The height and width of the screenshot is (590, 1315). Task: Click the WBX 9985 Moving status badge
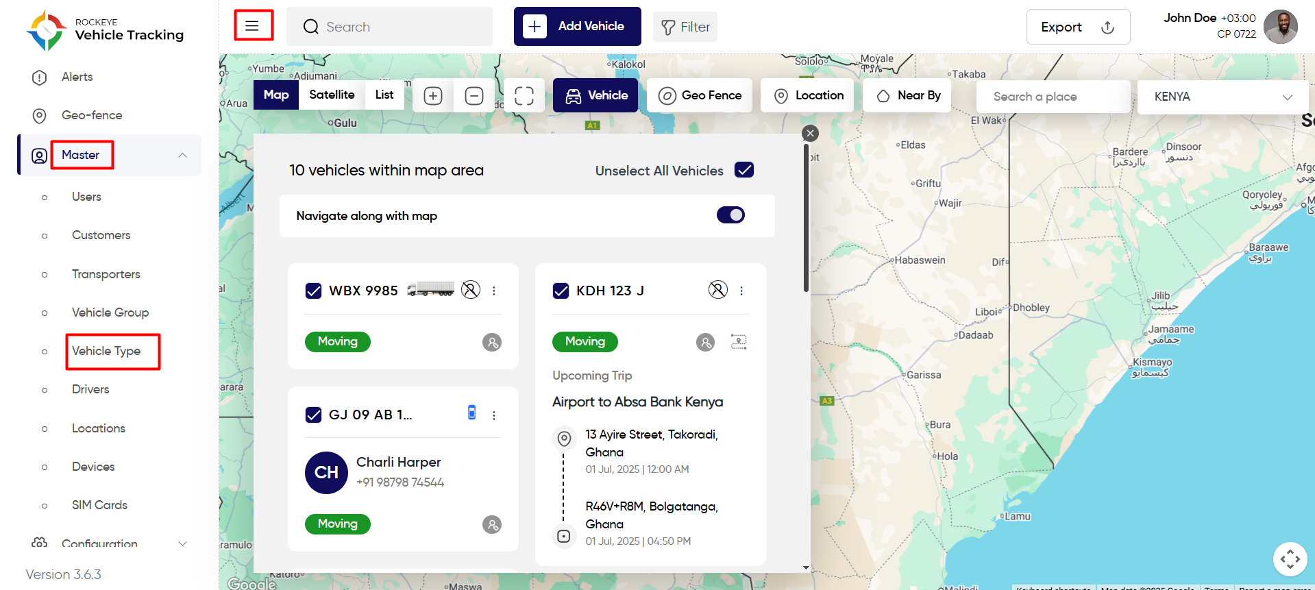(338, 341)
